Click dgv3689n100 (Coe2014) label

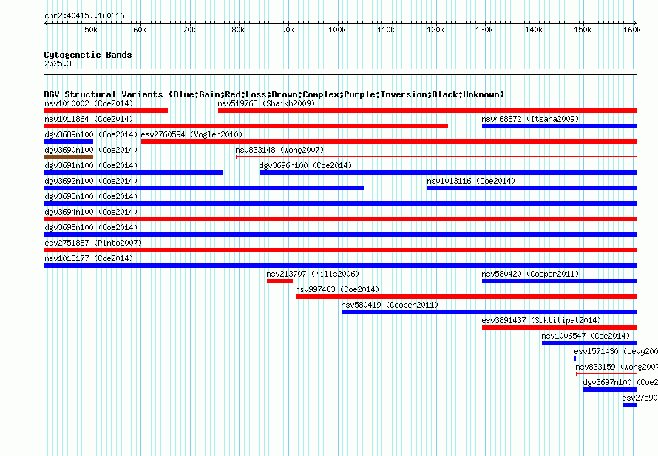coord(91,134)
